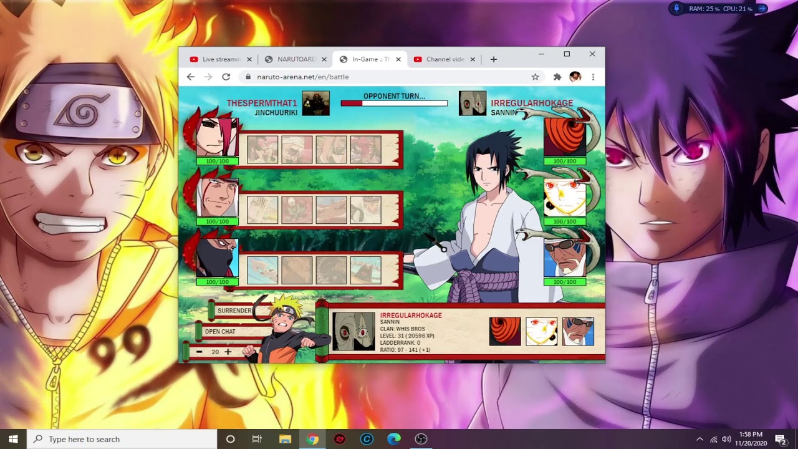Target the glowing yellow-faced enemy portrait

(x=565, y=197)
